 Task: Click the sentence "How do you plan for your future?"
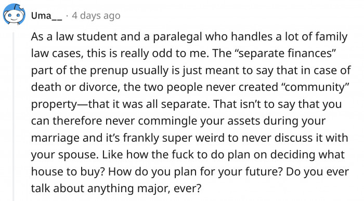tap(195, 172)
